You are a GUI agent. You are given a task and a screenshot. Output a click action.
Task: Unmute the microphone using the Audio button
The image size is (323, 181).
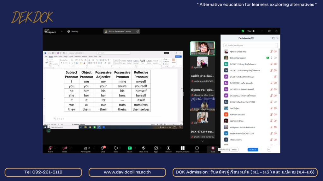click(x=50, y=148)
